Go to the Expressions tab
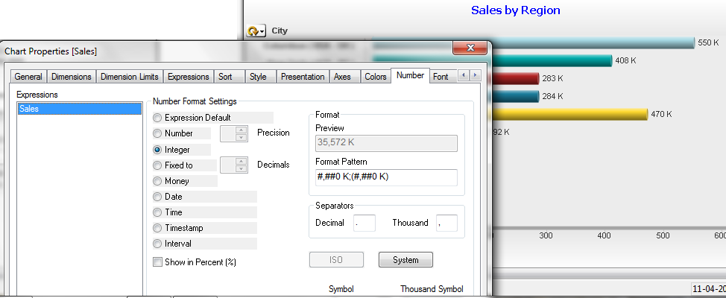The height and width of the screenshot is (298, 726). [189, 77]
